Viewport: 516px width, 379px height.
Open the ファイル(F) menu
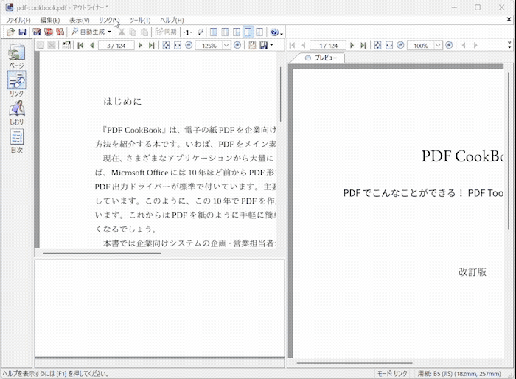click(18, 20)
